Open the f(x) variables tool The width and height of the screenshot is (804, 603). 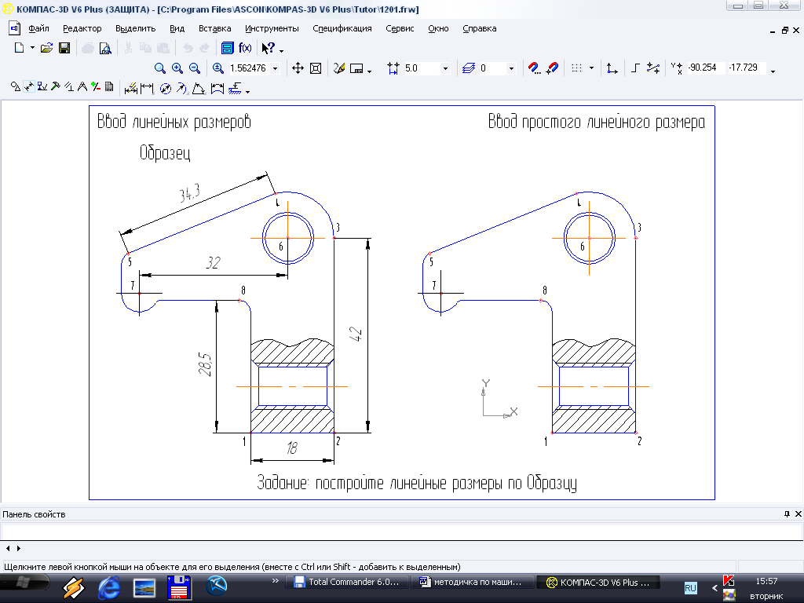point(245,48)
